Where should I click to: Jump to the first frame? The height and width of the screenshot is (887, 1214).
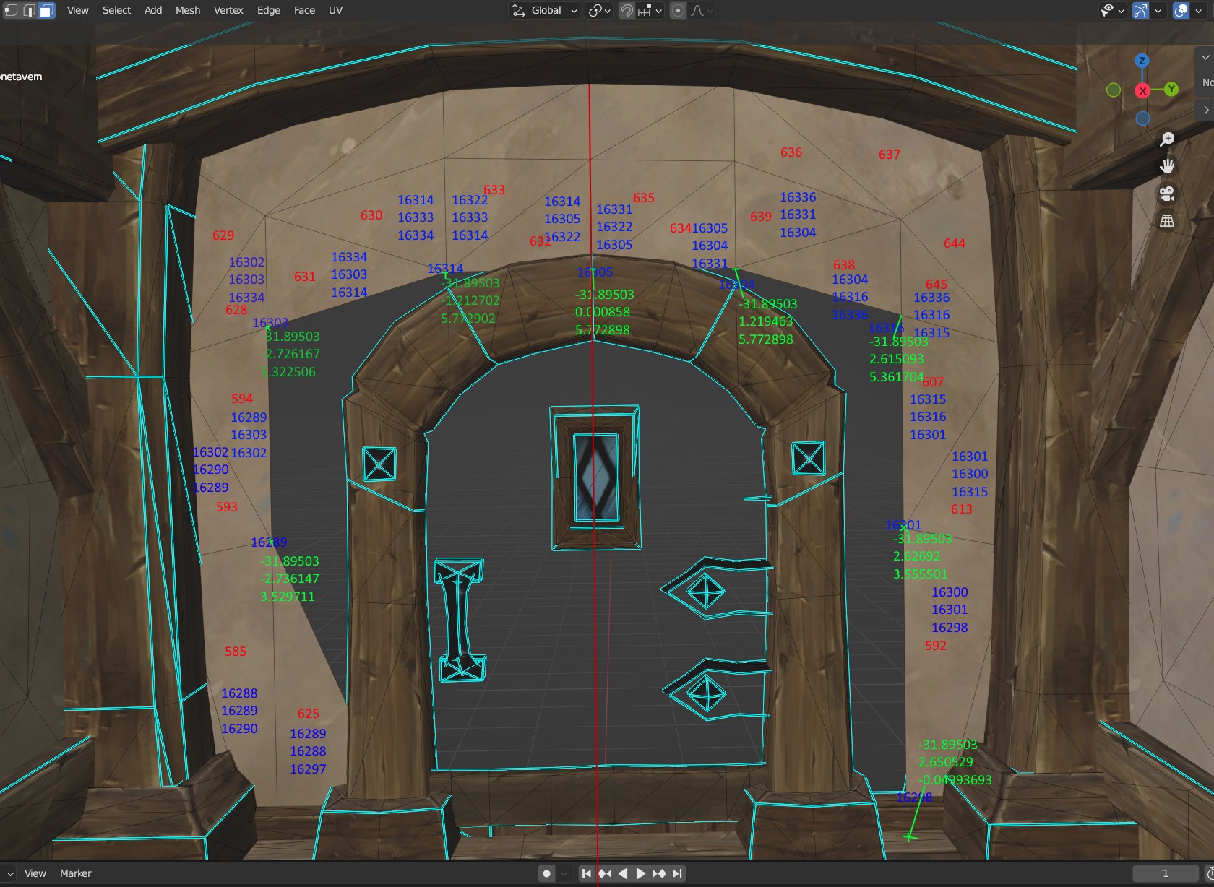point(587,873)
